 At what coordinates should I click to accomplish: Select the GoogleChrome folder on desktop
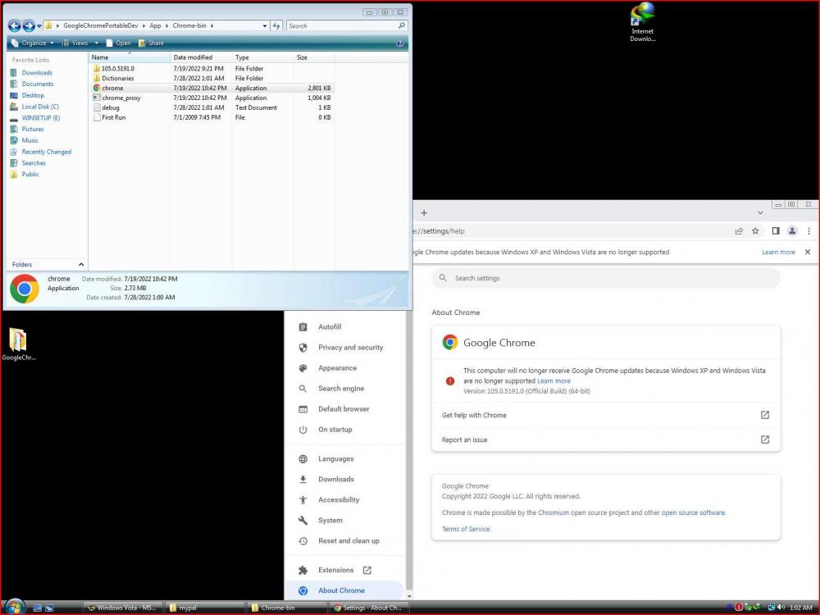[18, 343]
